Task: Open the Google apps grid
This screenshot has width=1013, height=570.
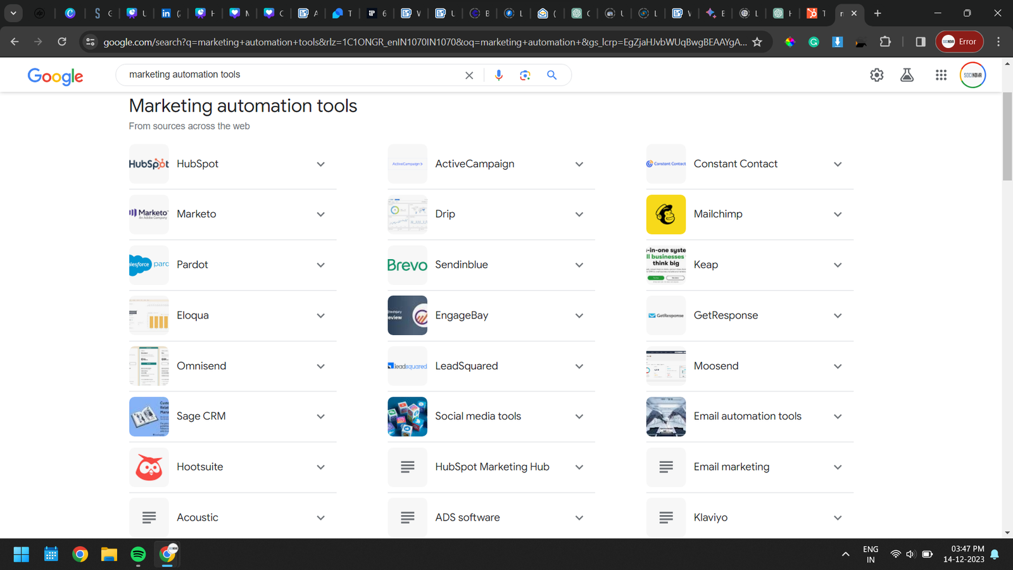Action: click(941, 75)
